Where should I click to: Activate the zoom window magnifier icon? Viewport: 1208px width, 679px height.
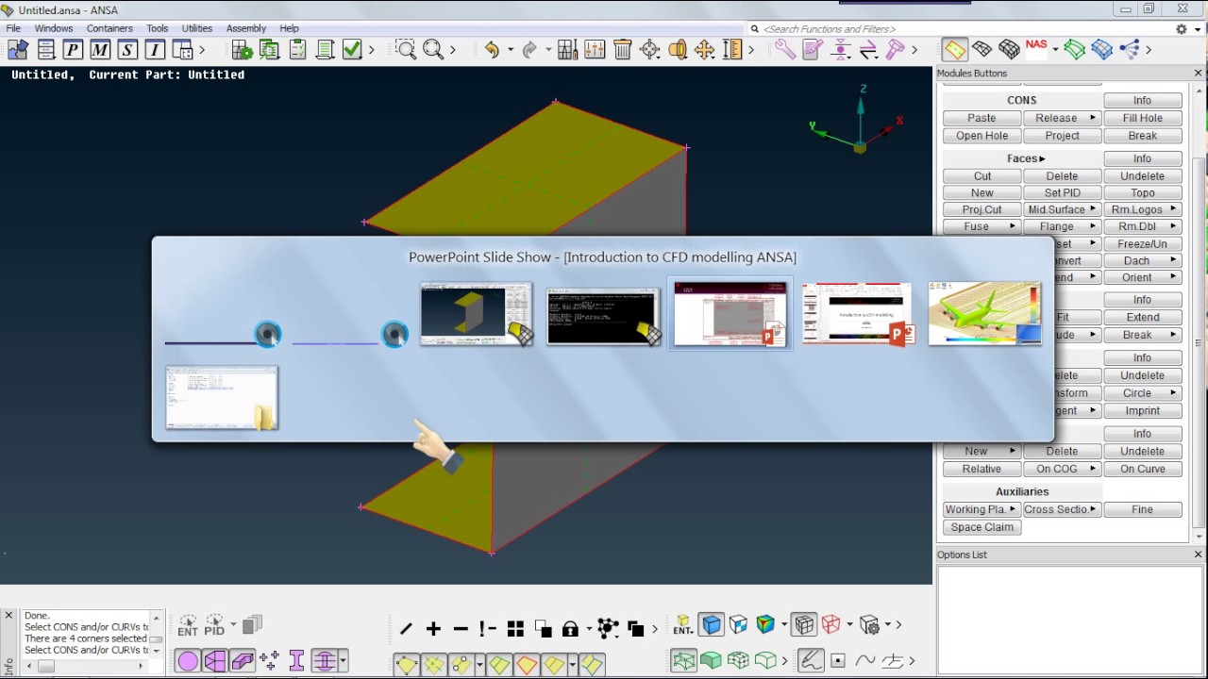[x=406, y=50]
